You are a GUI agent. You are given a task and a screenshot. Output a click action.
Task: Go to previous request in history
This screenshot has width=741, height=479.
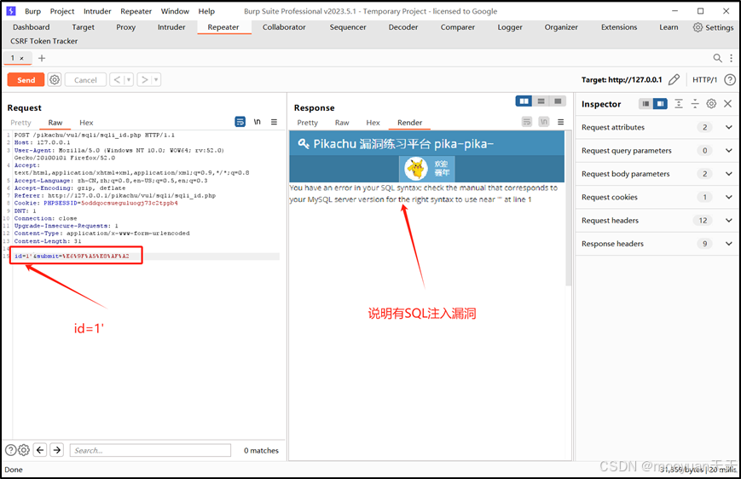pyautogui.click(x=117, y=80)
